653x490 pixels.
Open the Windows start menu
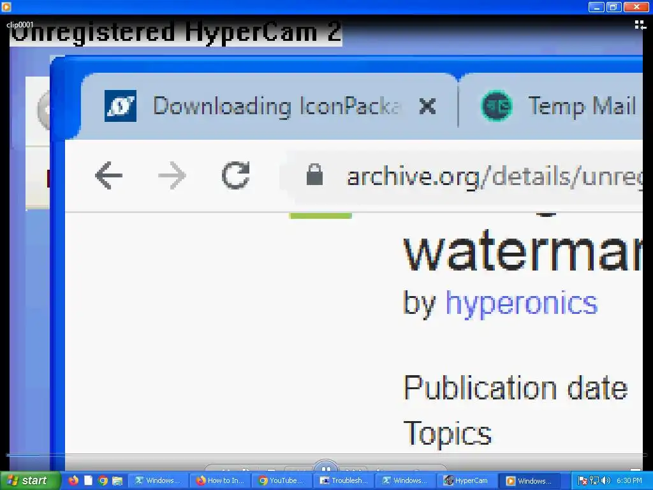31,480
